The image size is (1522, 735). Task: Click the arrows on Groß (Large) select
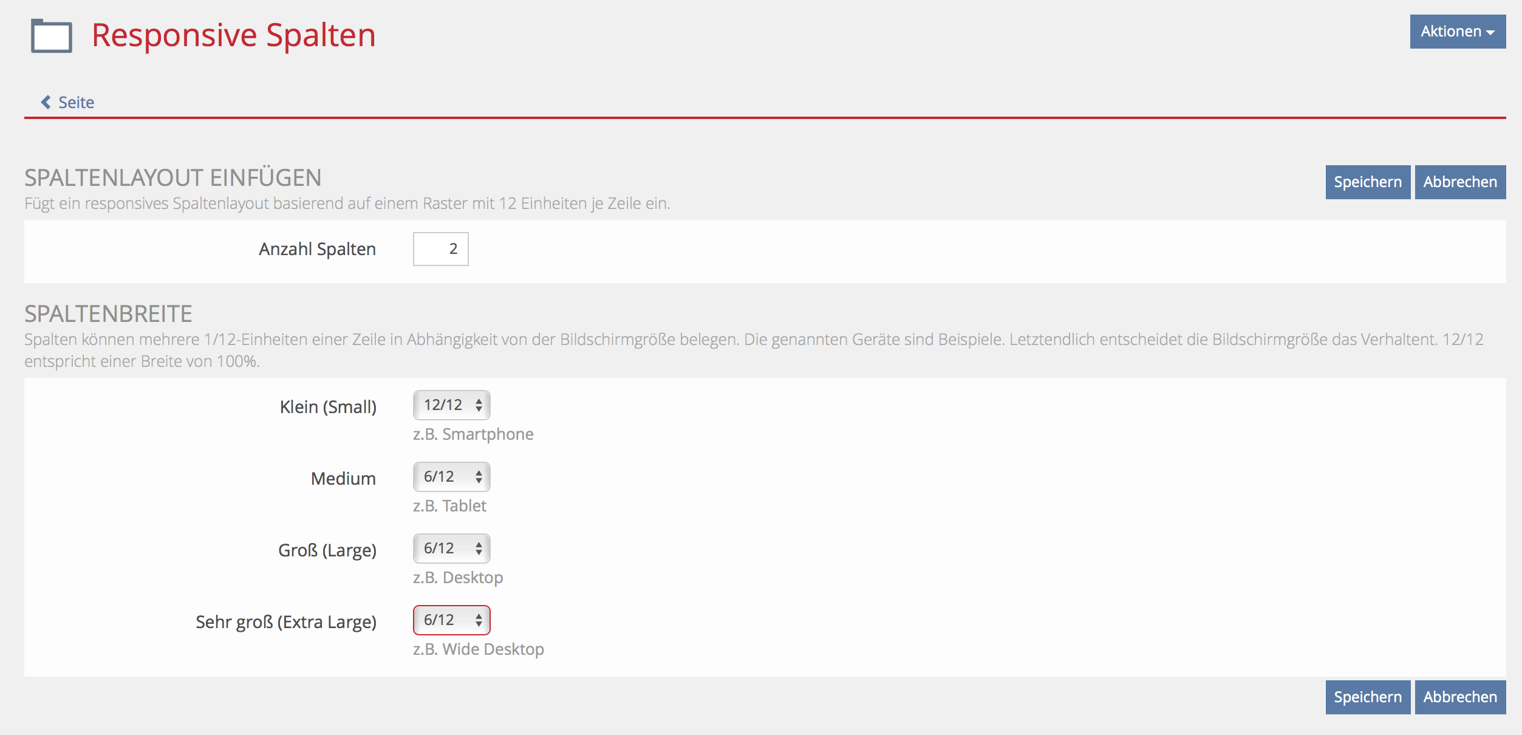(x=479, y=549)
